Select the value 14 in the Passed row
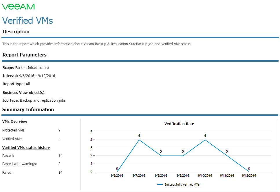This screenshot has height=192, width=280. [61, 156]
